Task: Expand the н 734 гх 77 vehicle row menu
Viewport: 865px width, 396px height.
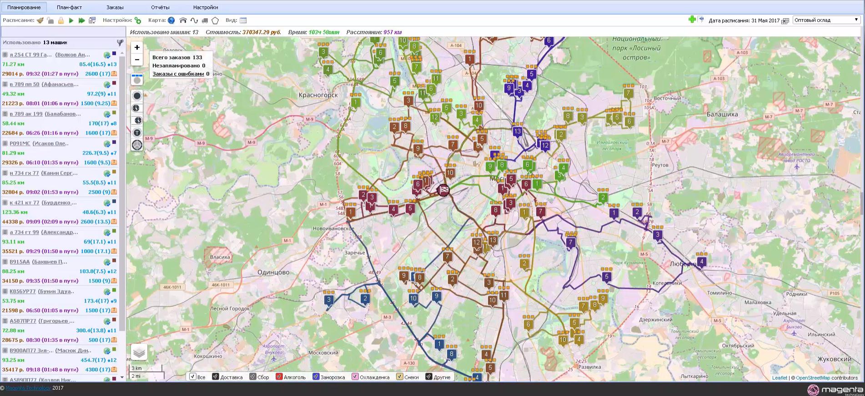Action: [5, 173]
